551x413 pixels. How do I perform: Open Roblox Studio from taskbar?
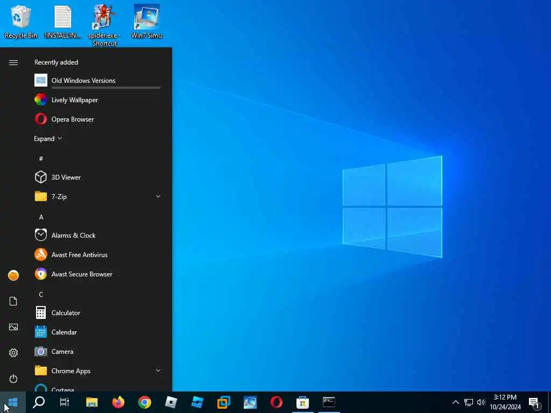pos(197,402)
